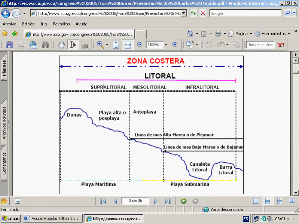Open the Edición menu
This screenshot has width=299, height=224.
[x=28, y=24]
